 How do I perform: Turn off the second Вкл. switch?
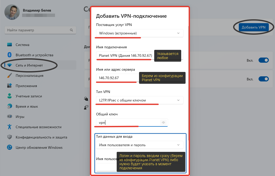tap(264, 79)
